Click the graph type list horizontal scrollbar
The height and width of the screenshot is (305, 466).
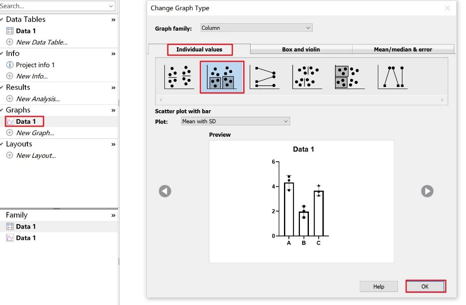(x=301, y=100)
